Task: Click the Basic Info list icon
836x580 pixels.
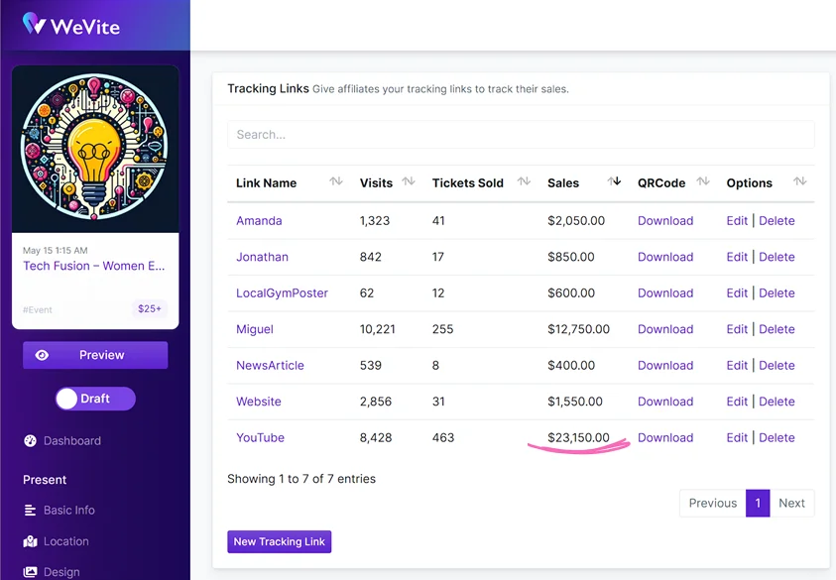Action: coord(28,511)
